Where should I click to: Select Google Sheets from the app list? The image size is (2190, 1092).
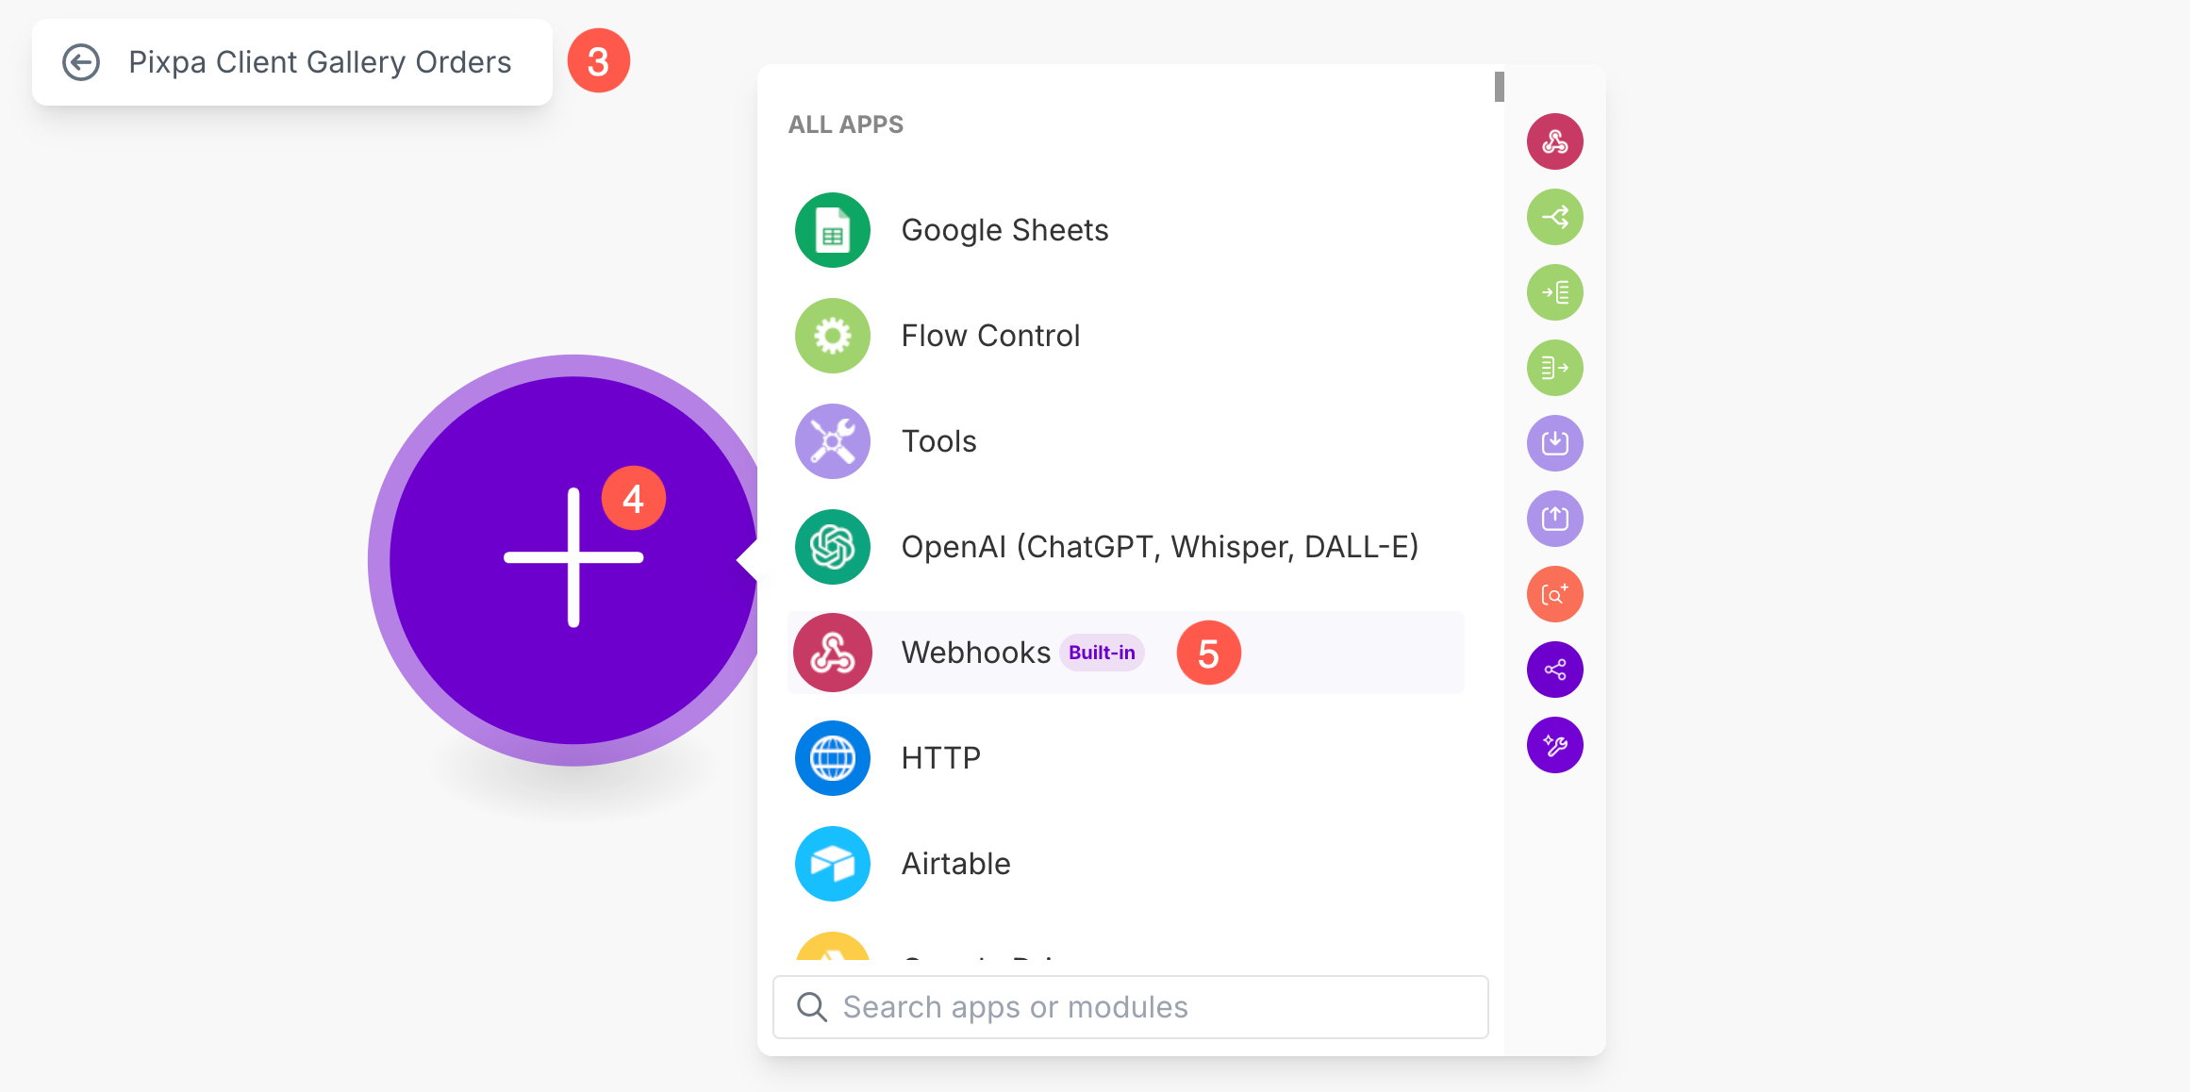point(1125,230)
